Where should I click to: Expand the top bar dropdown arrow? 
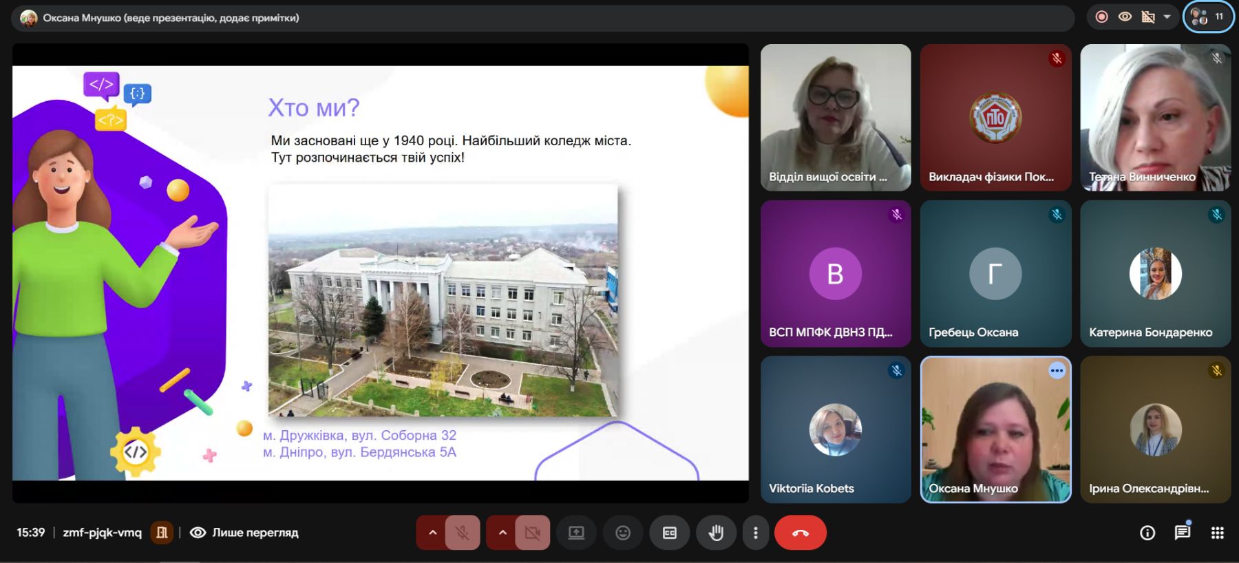pos(1167,17)
